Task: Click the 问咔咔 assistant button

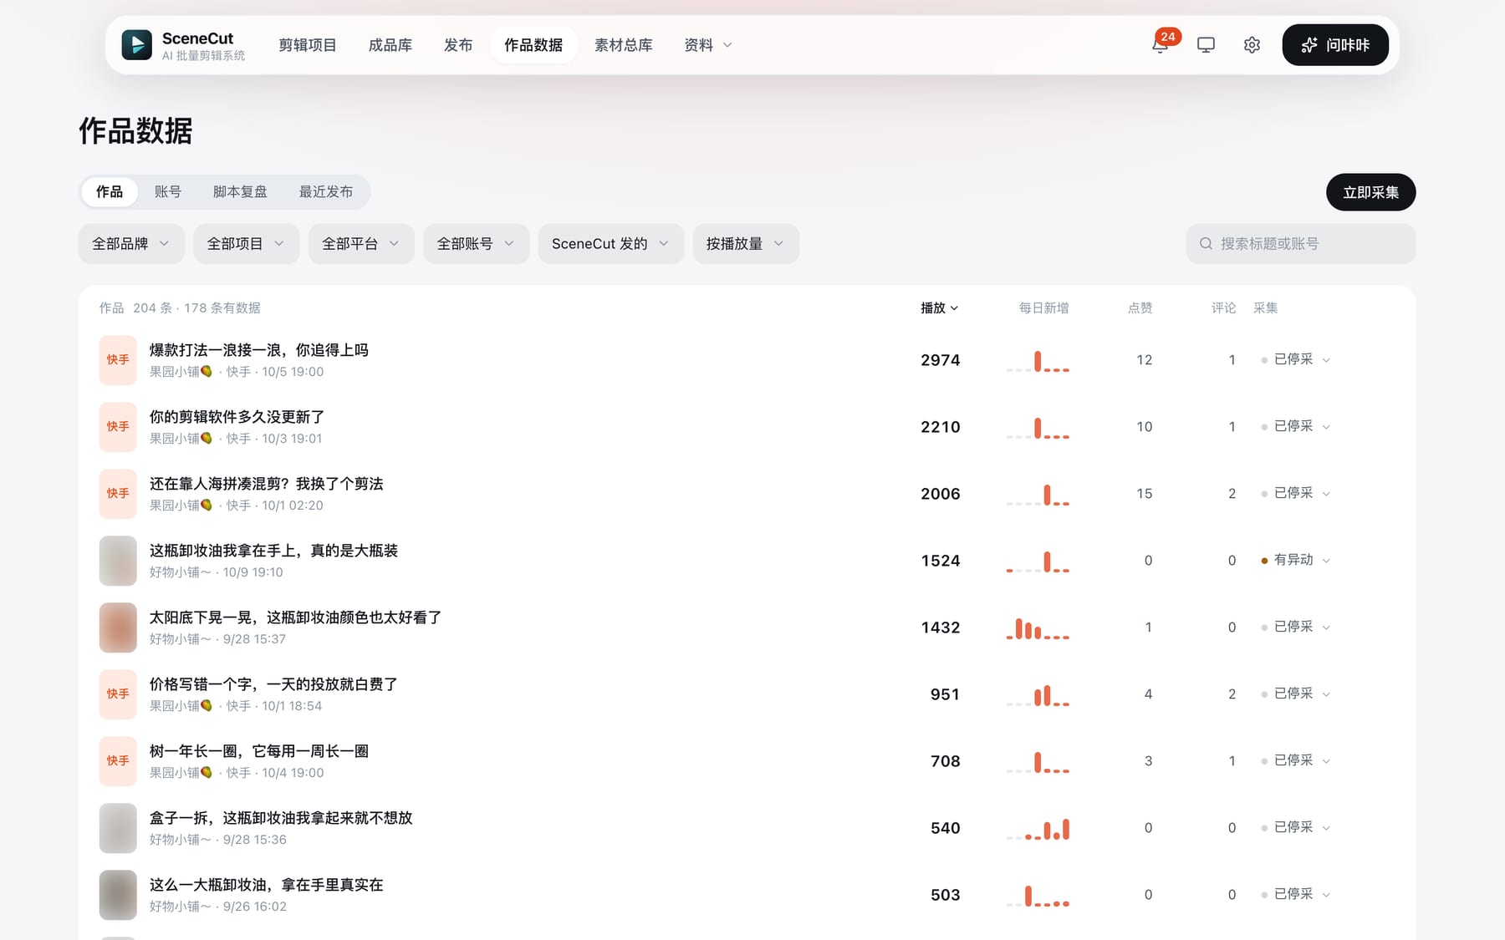Action: pos(1335,45)
